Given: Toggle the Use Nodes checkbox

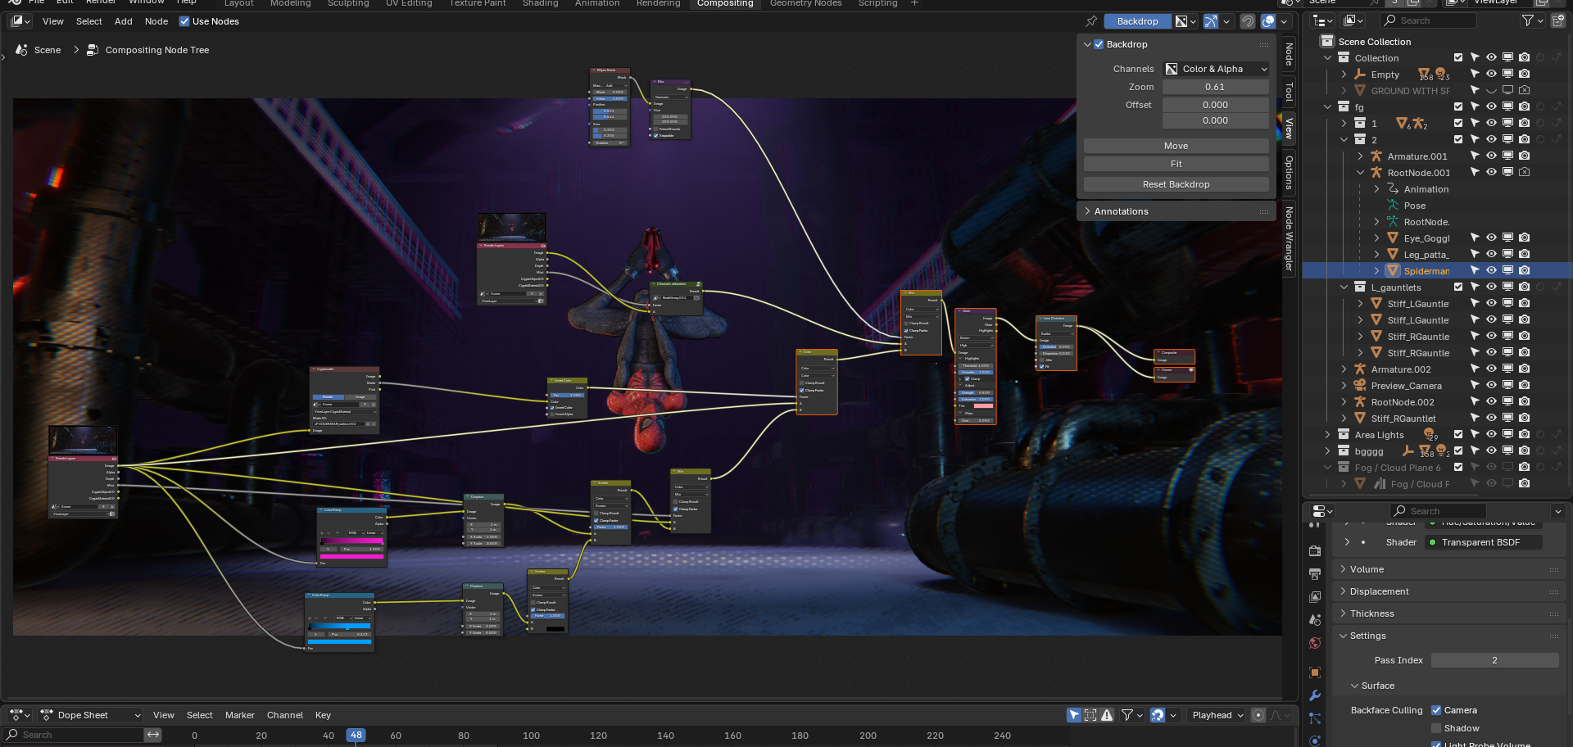Looking at the screenshot, I should tap(184, 21).
